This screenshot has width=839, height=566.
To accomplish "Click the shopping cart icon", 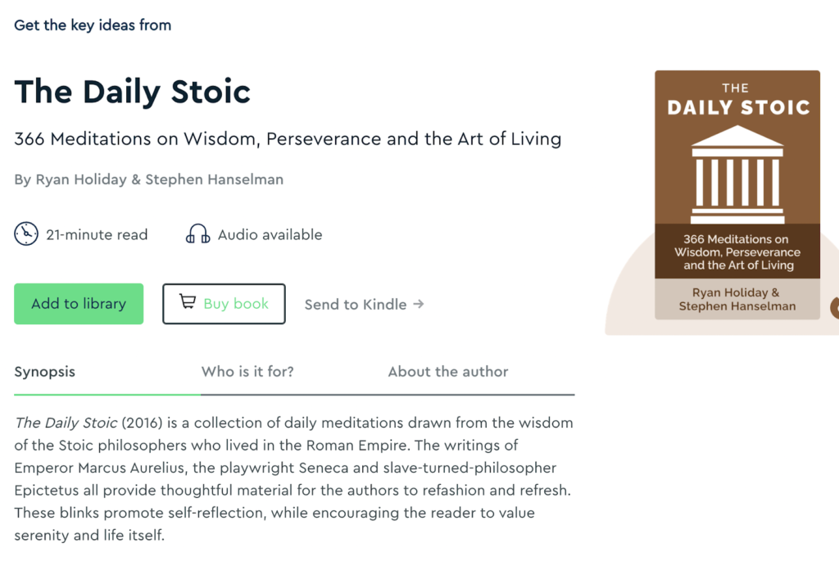I will pos(188,303).
